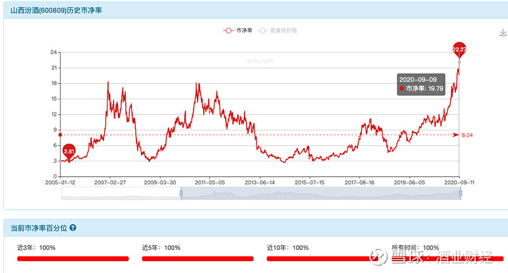Click the 22.27 maximum marker pin
This screenshot has width=508, height=273.
[x=459, y=50]
